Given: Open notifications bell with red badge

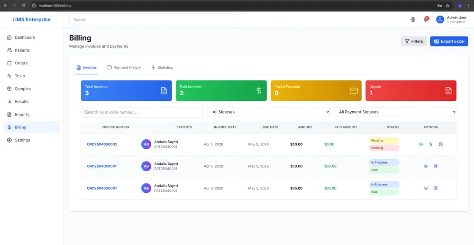Looking at the screenshot, I should click(426, 19).
